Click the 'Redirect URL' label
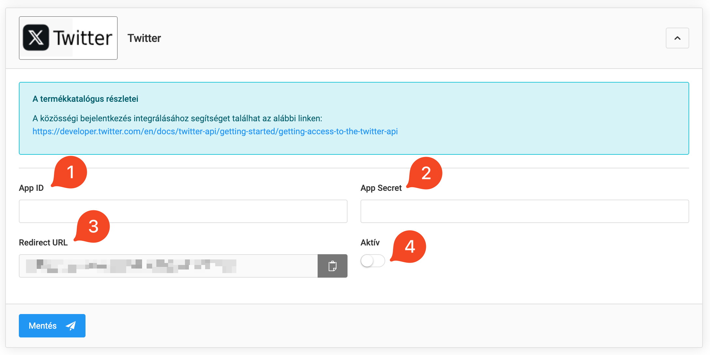710x355 pixels. [43, 243]
